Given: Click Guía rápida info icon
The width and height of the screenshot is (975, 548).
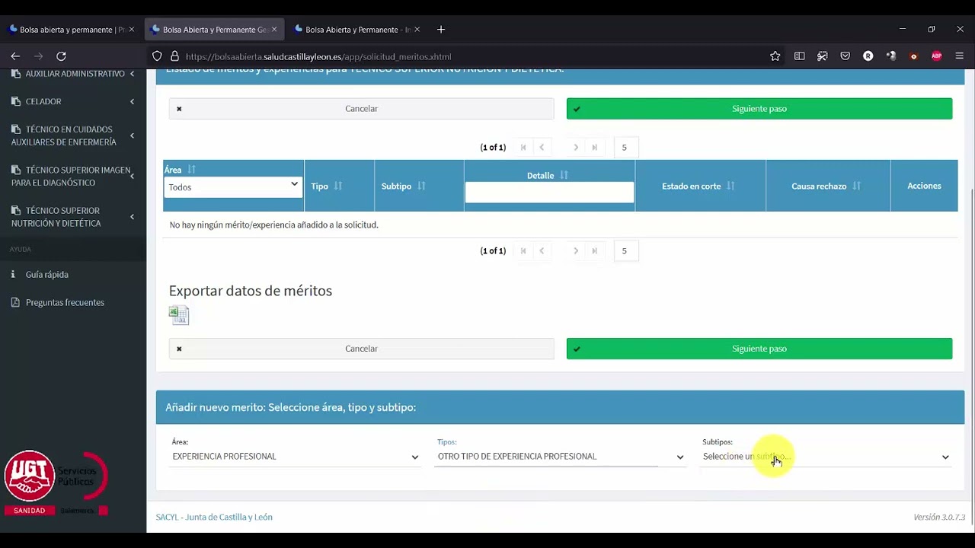Looking at the screenshot, I should point(13,275).
